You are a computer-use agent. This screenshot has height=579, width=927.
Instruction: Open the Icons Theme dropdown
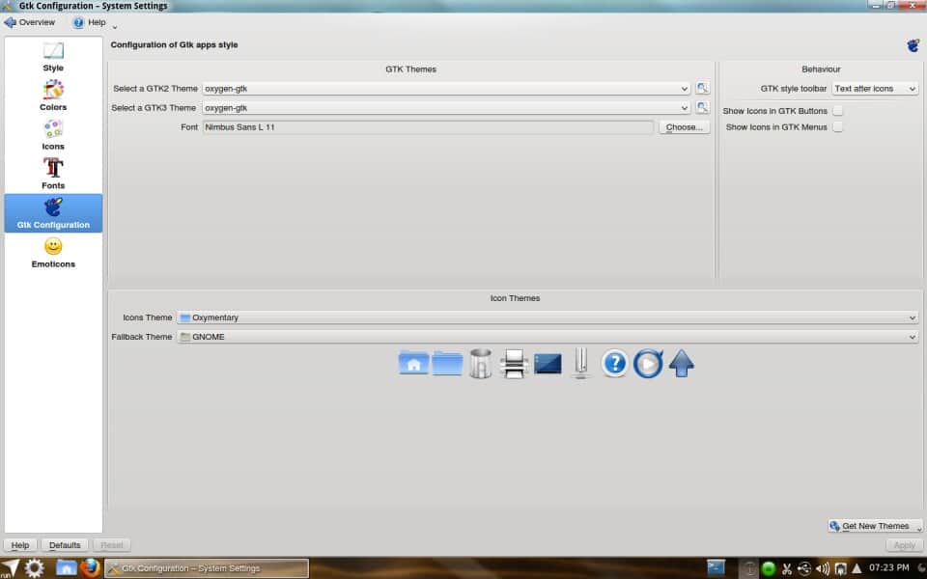click(x=548, y=317)
